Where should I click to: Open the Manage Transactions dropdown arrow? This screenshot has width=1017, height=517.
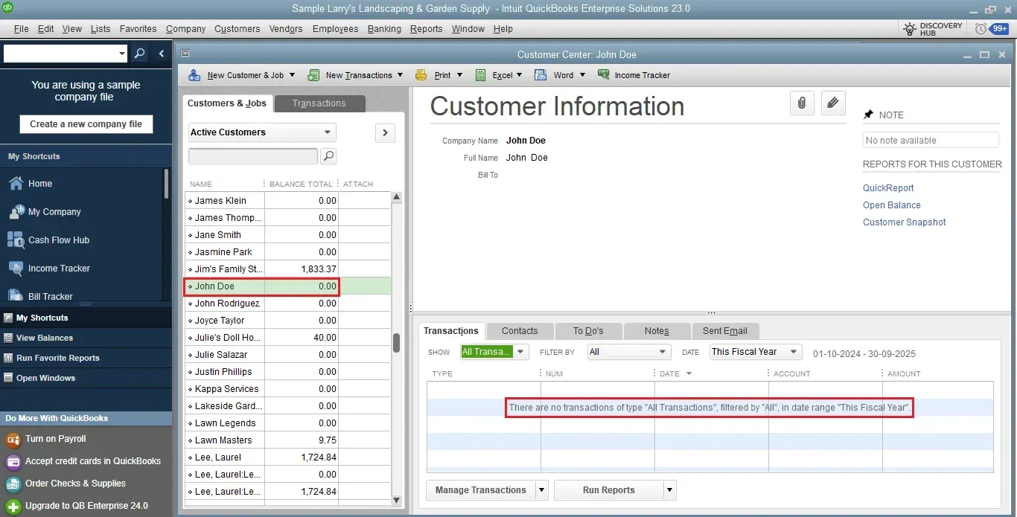541,490
